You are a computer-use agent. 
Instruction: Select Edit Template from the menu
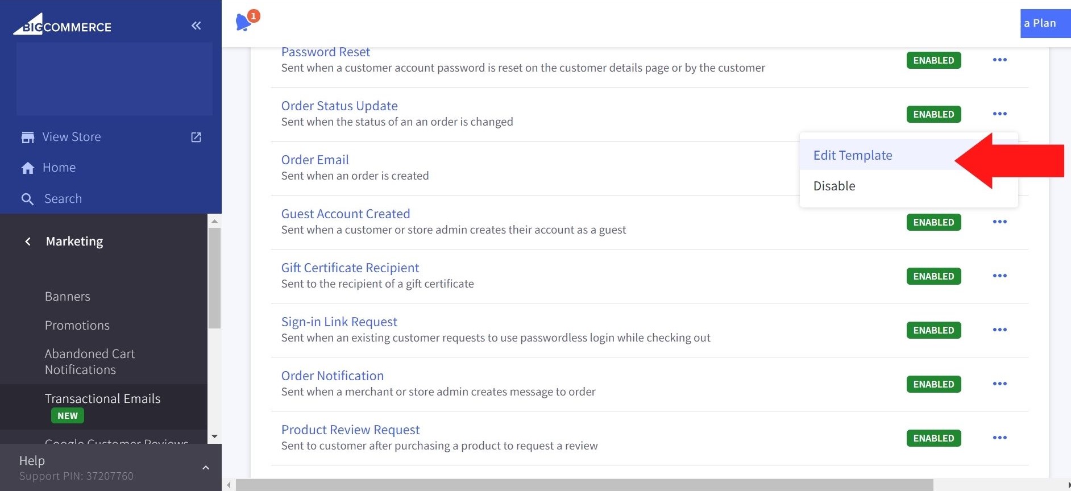click(x=853, y=155)
